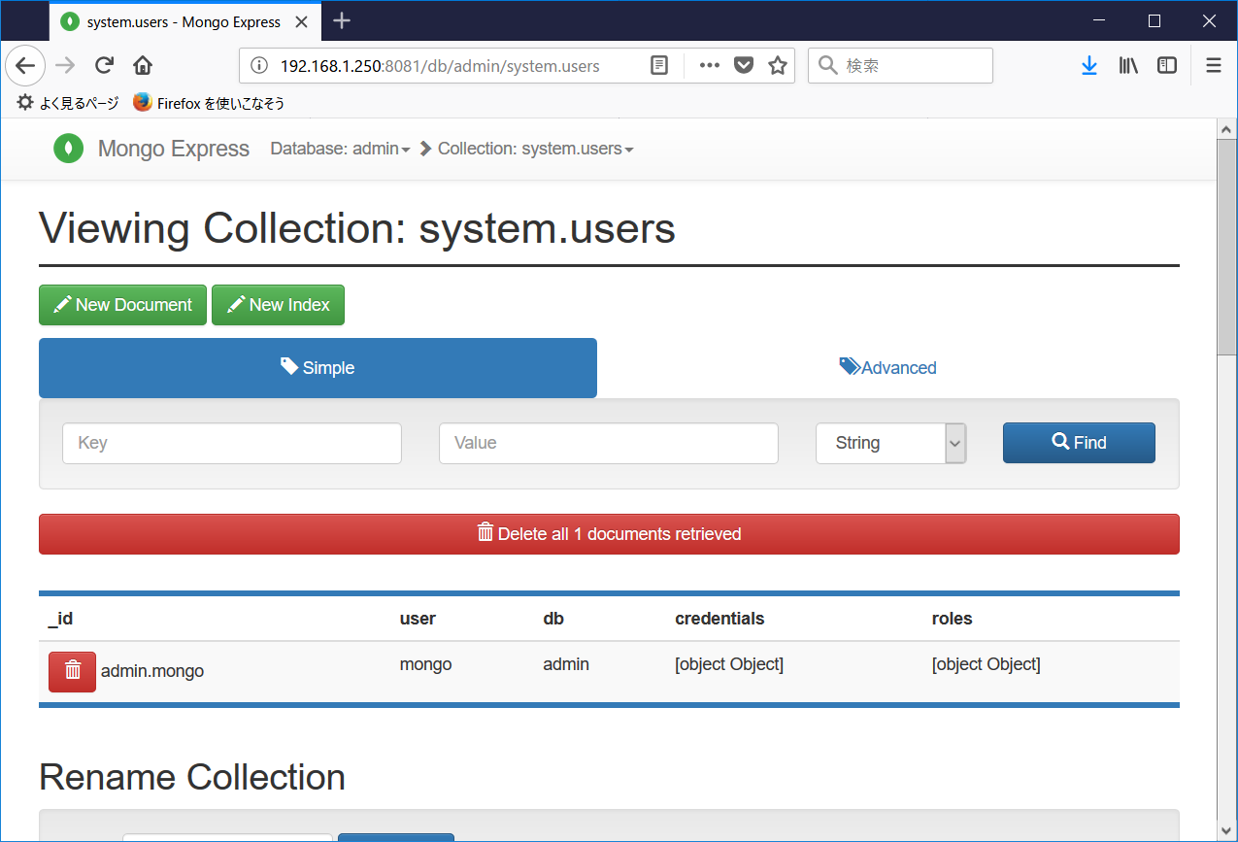This screenshot has width=1238, height=842.
Task: Click the page reload icon
Action: click(104, 65)
